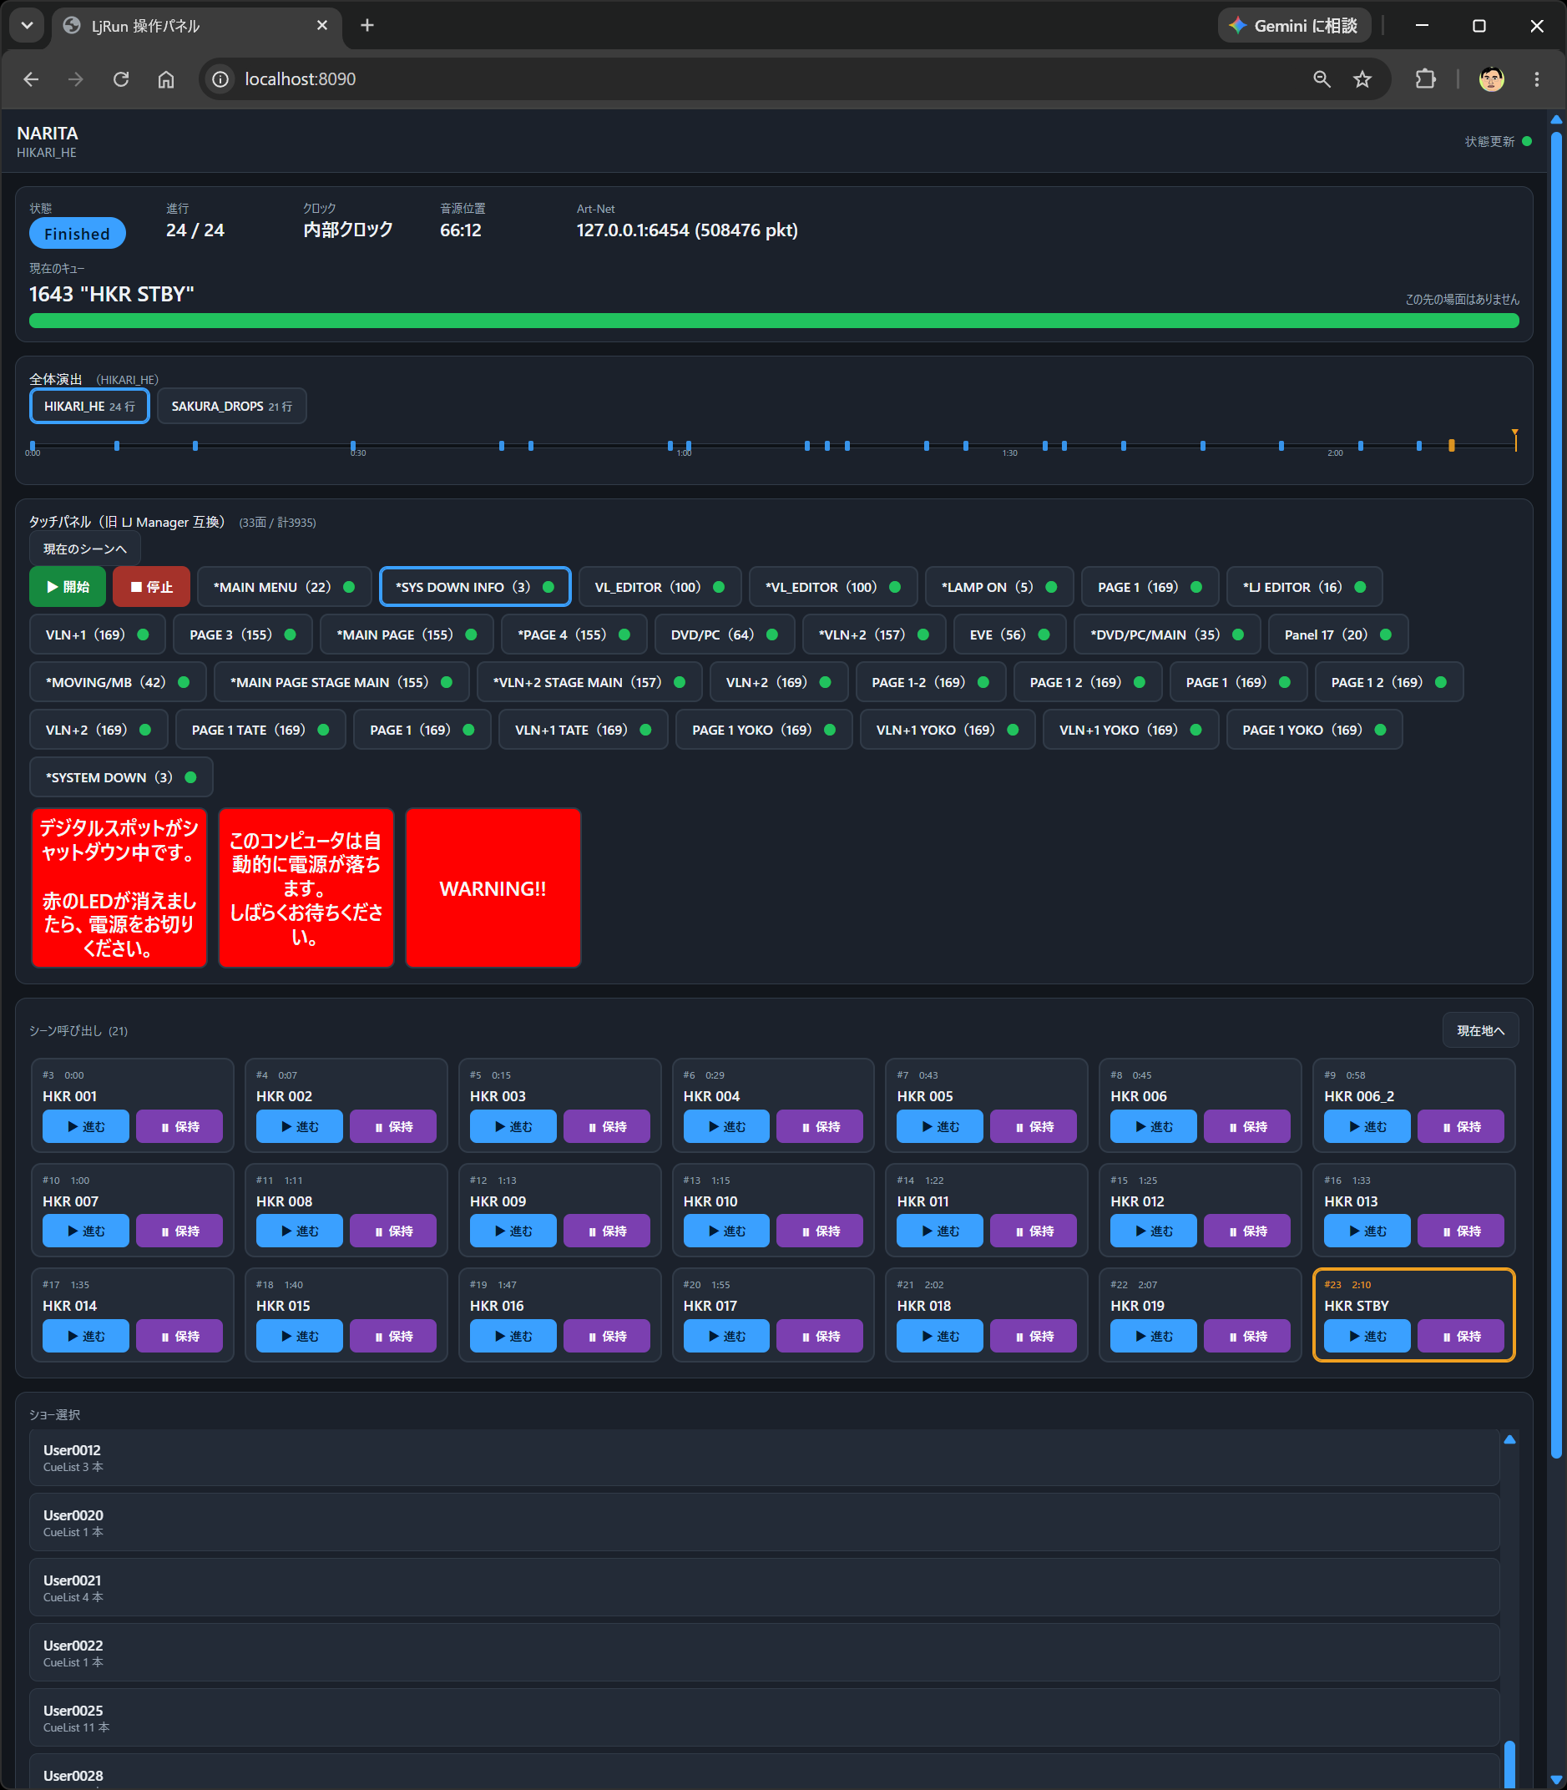The image size is (1567, 1790).
Task: Switch to SAKURA_DROPS 21 行 tab
Action: (232, 406)
